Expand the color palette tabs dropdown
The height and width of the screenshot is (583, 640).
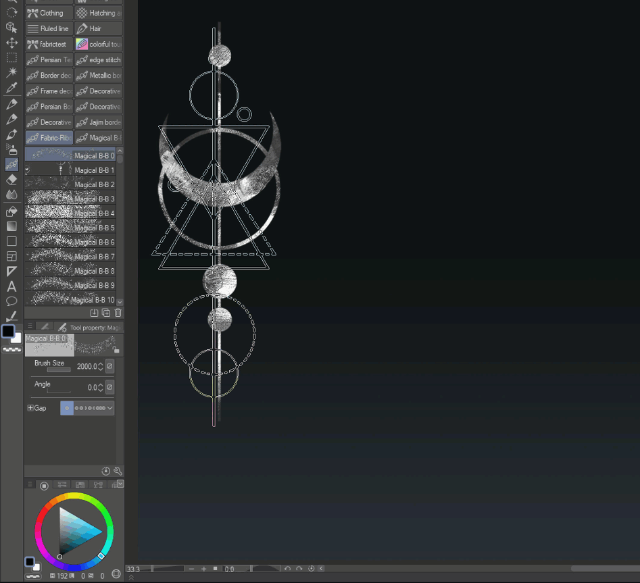(x=120, y=484)
